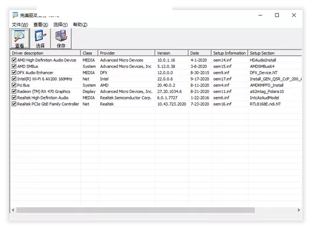The height and width of the screenshot is (227, 313).
Task: Sort by the Class column header
Action: coord(89,53)
